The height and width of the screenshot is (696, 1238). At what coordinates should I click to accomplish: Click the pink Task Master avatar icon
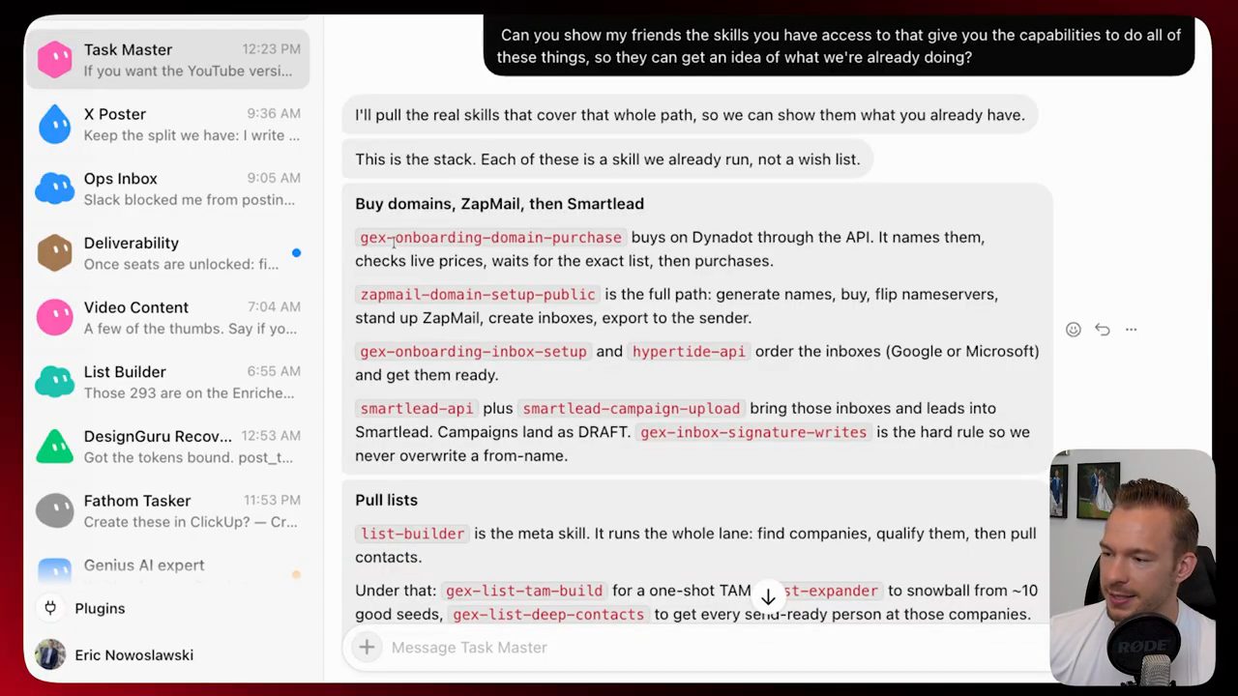54,60
